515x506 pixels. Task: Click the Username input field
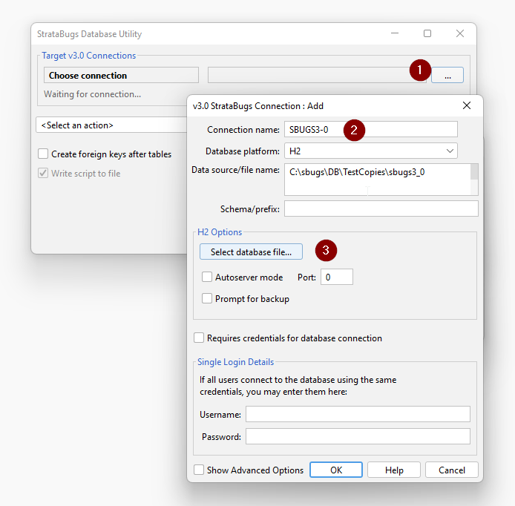pyautogui.click(x=358, y=414)
